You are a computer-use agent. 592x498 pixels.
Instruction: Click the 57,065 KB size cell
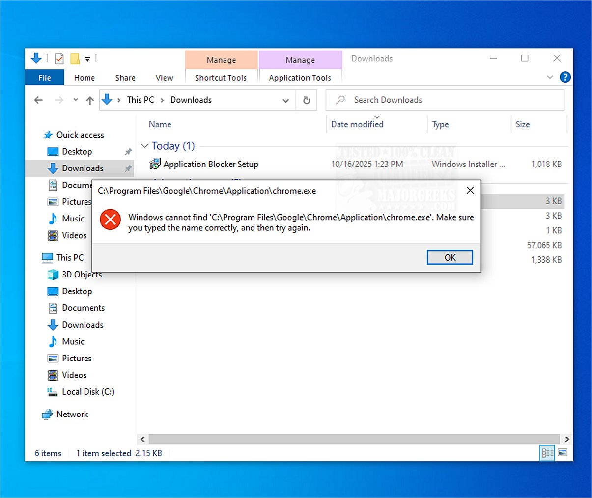click(544, 245)
